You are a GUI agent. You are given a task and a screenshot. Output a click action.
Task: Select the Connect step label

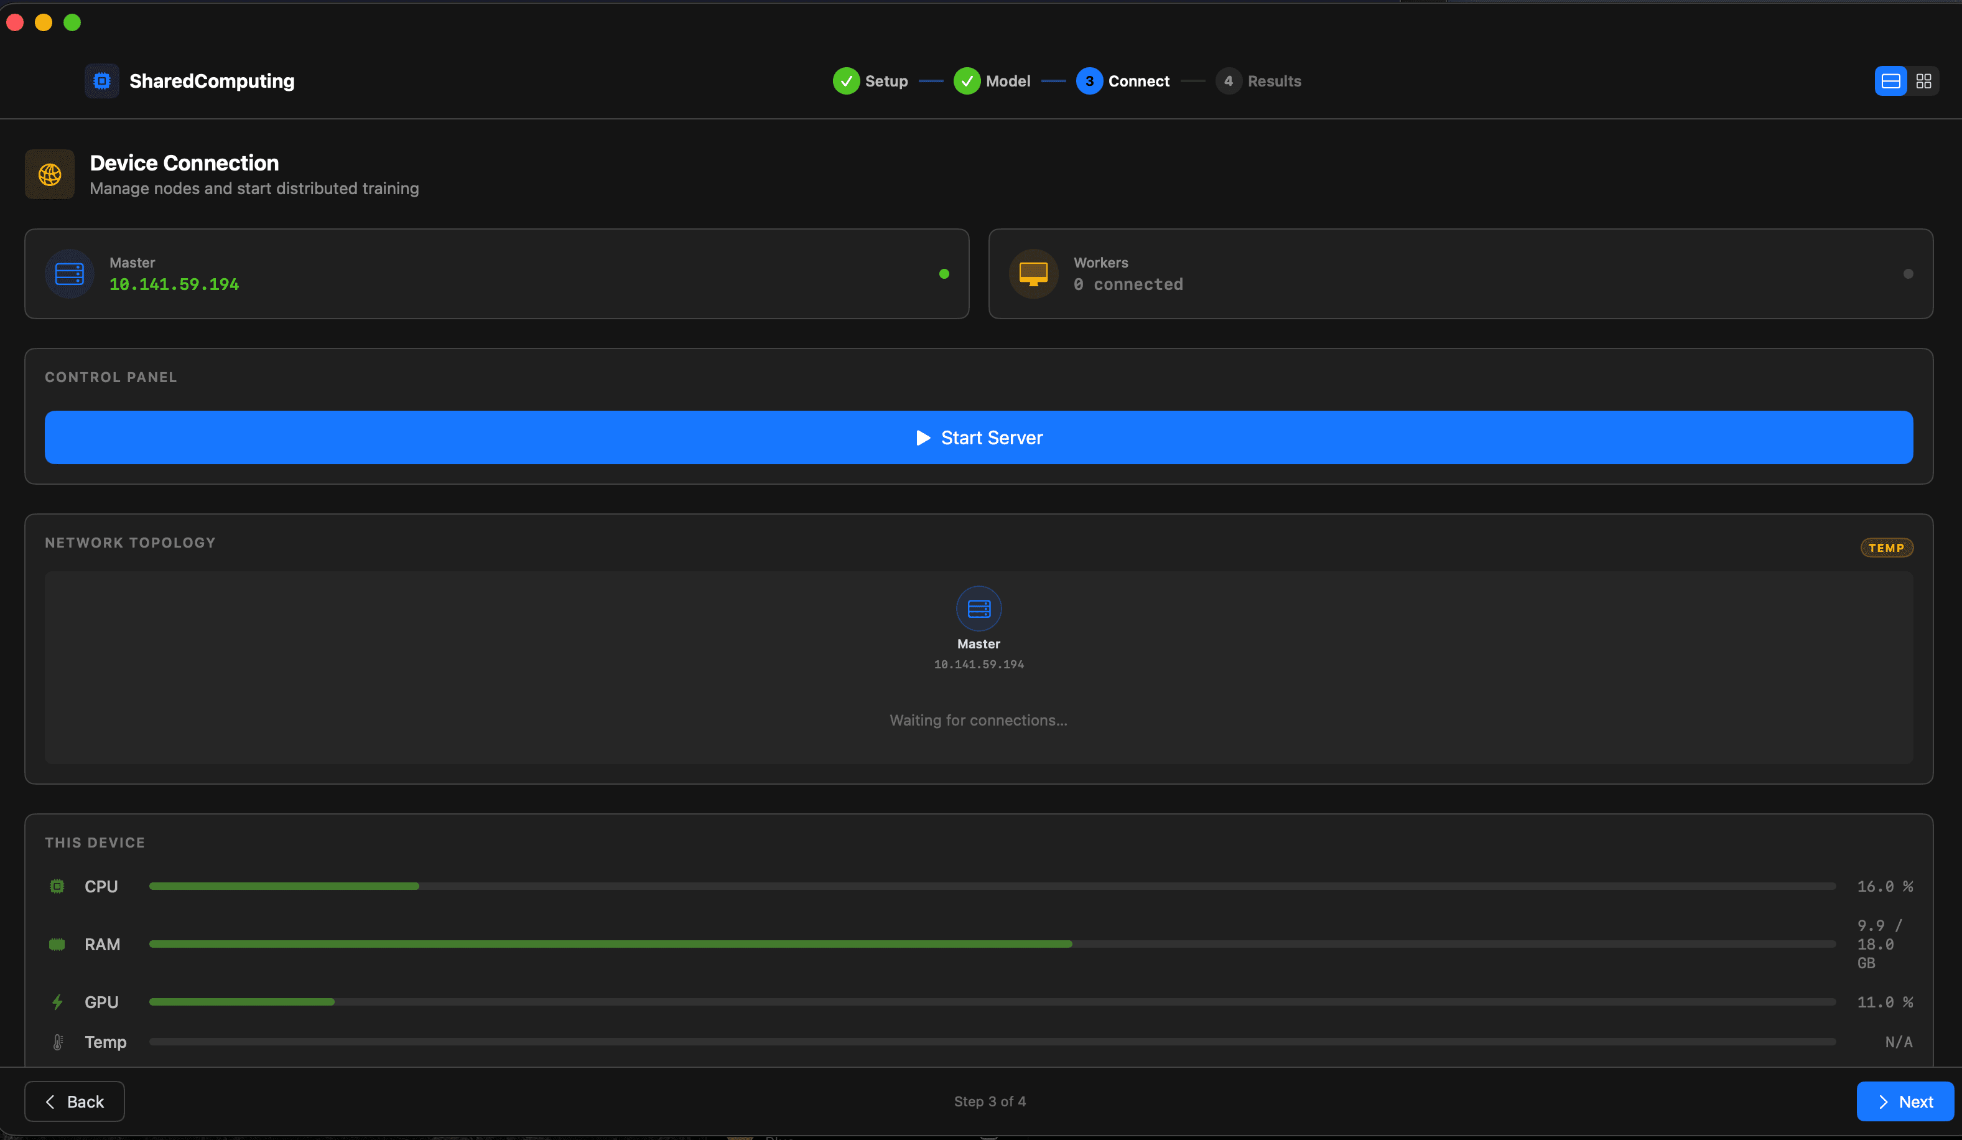pyautogui.click(x=1139, y=81)
